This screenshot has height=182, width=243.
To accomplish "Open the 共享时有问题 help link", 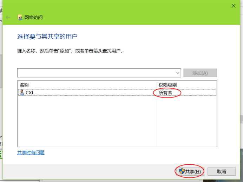I will point(31,152).
